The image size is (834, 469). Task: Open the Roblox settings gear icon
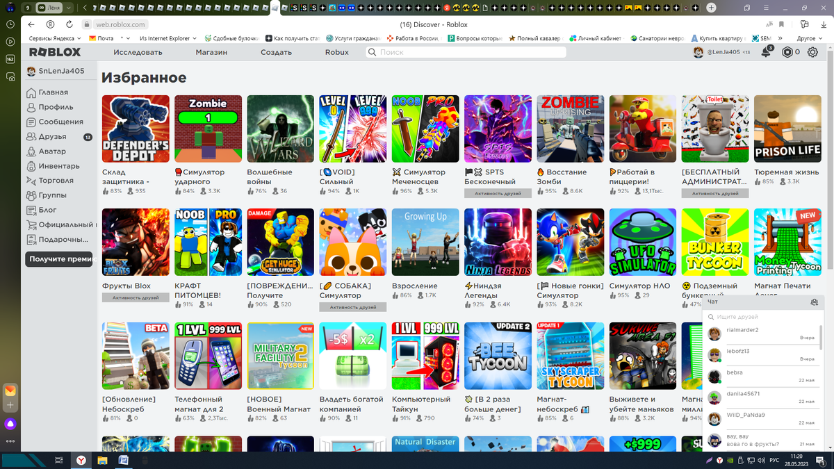[812, 52]
